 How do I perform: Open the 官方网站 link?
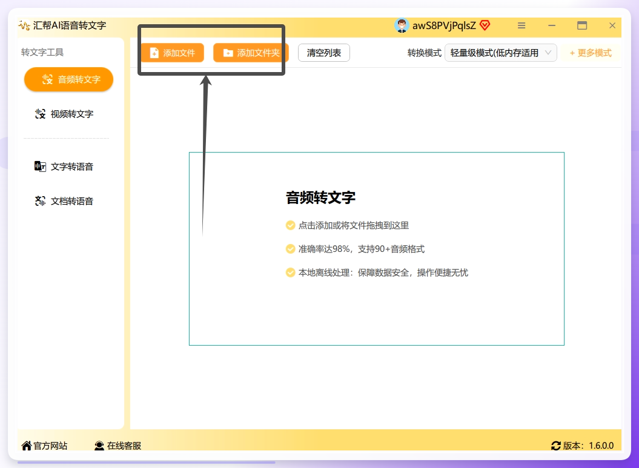click(x=44, y=446)
